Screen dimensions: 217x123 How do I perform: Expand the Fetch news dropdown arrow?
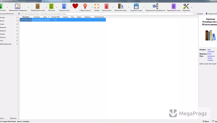pyautogui.click(x=92, y=7)
